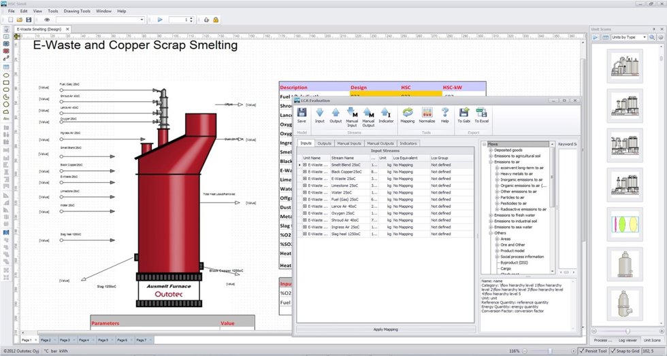This screenshot has width=667, height=356.
Task: Click the icon left of the padlock
Action: click(206, 20)
